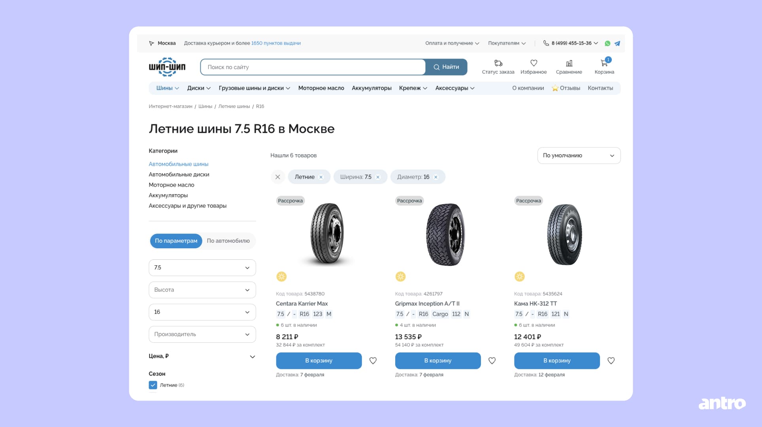This screenshot has width=762, height=427.
Task: Add Gripmax Inception A/T II to cart
Action: [438, 361]
